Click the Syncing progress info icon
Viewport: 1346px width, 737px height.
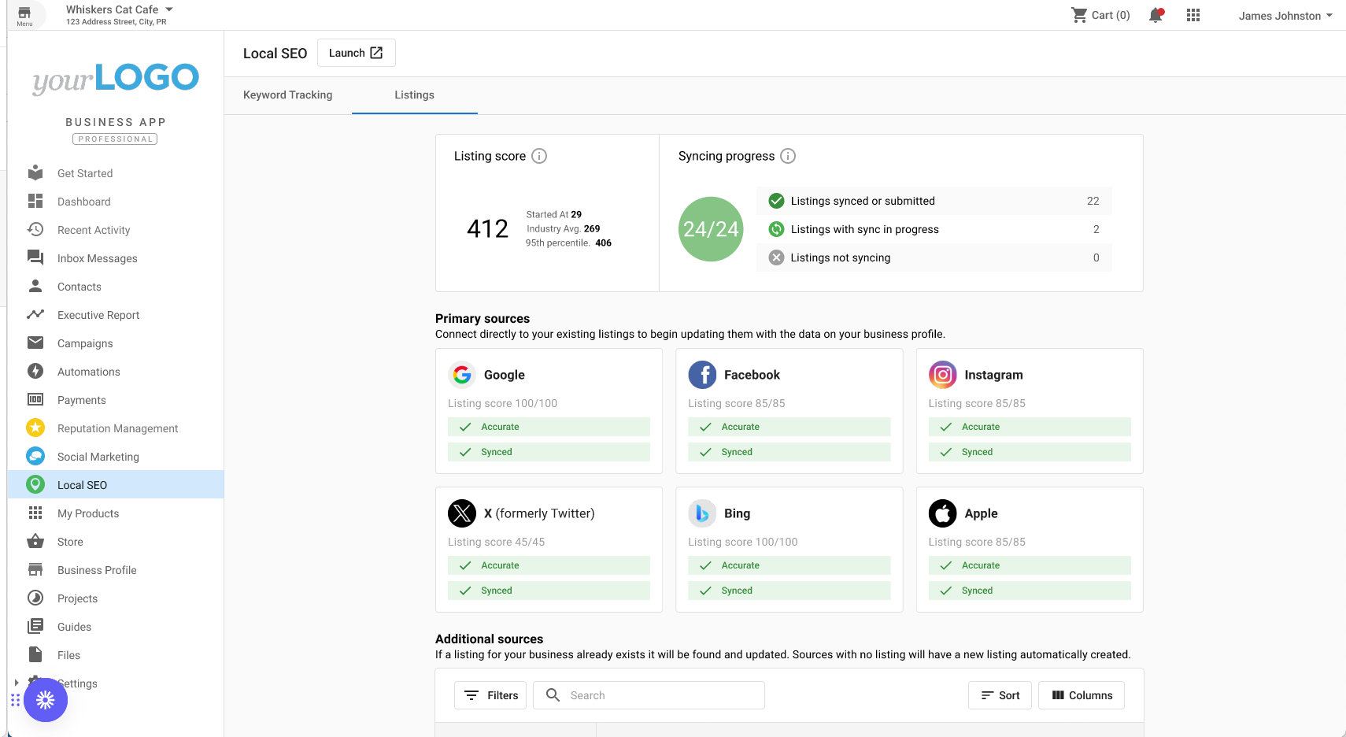(x=788, y=156)
